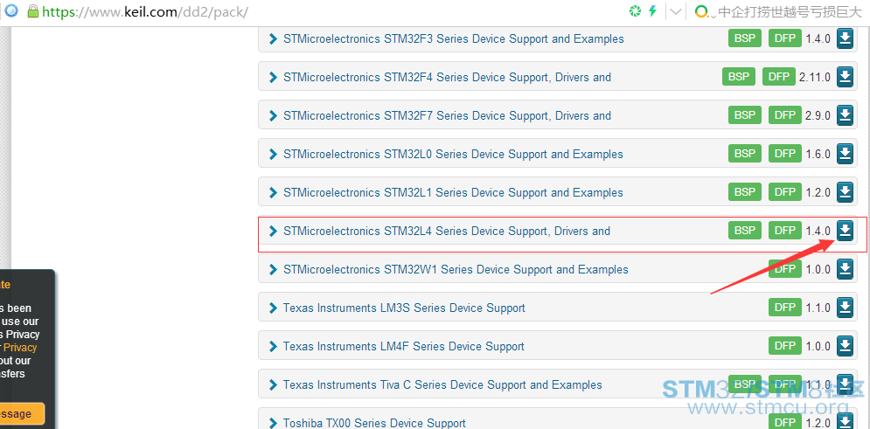Click DFP badge on STM32L0 row
Viewport: 870px width, 429px height.
click(785, 154)
